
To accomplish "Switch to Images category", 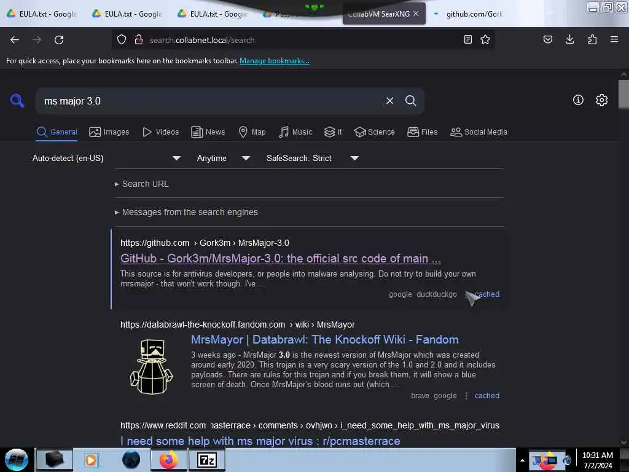I will 109,132.
